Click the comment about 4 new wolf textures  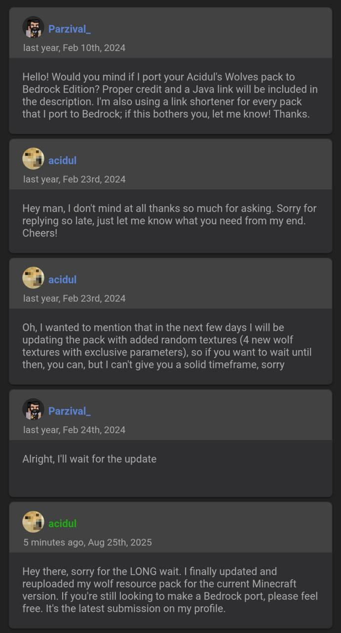pyautogui.click(x=167, y=346)
